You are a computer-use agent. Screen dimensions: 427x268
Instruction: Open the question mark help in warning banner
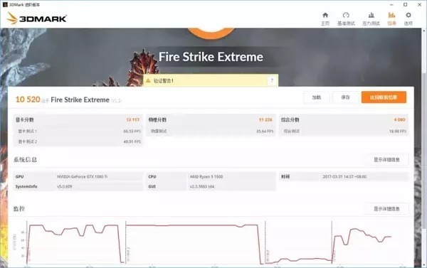coord(272,80)
